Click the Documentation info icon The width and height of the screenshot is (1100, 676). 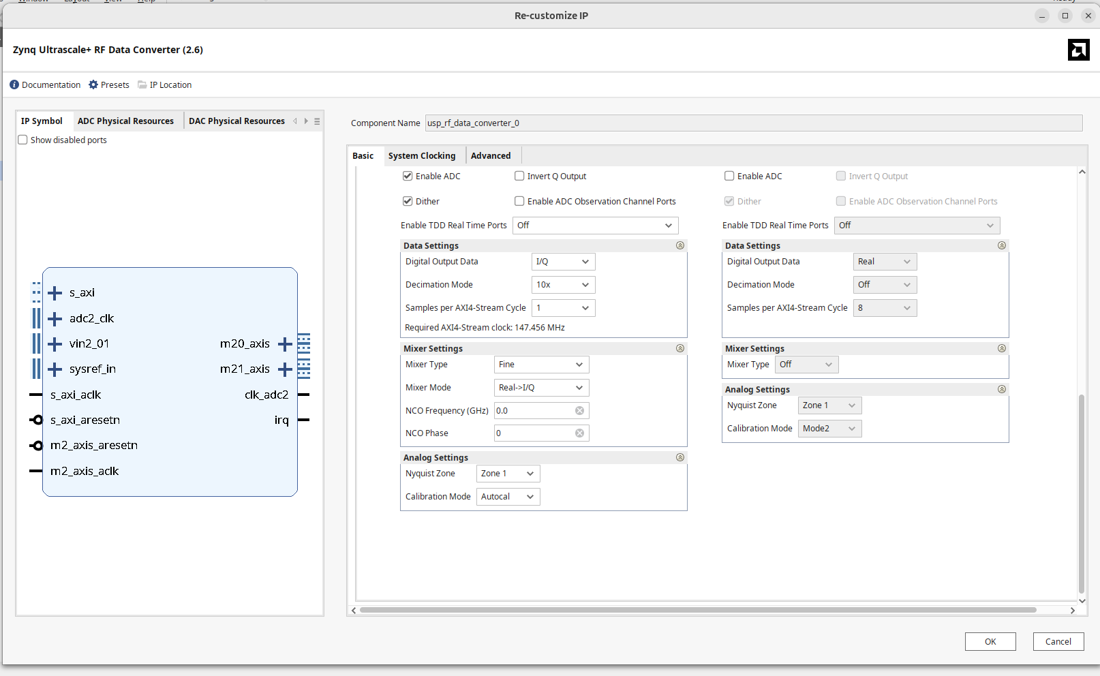click(x=14, y=85)
